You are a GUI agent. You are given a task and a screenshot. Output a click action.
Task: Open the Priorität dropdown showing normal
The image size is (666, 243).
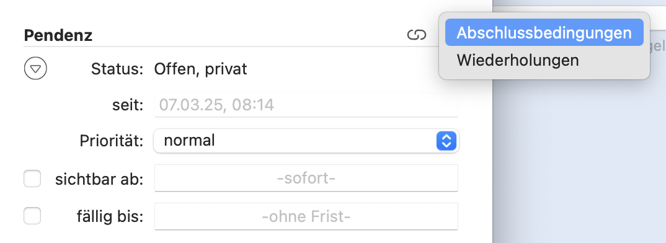click(306, 141)
